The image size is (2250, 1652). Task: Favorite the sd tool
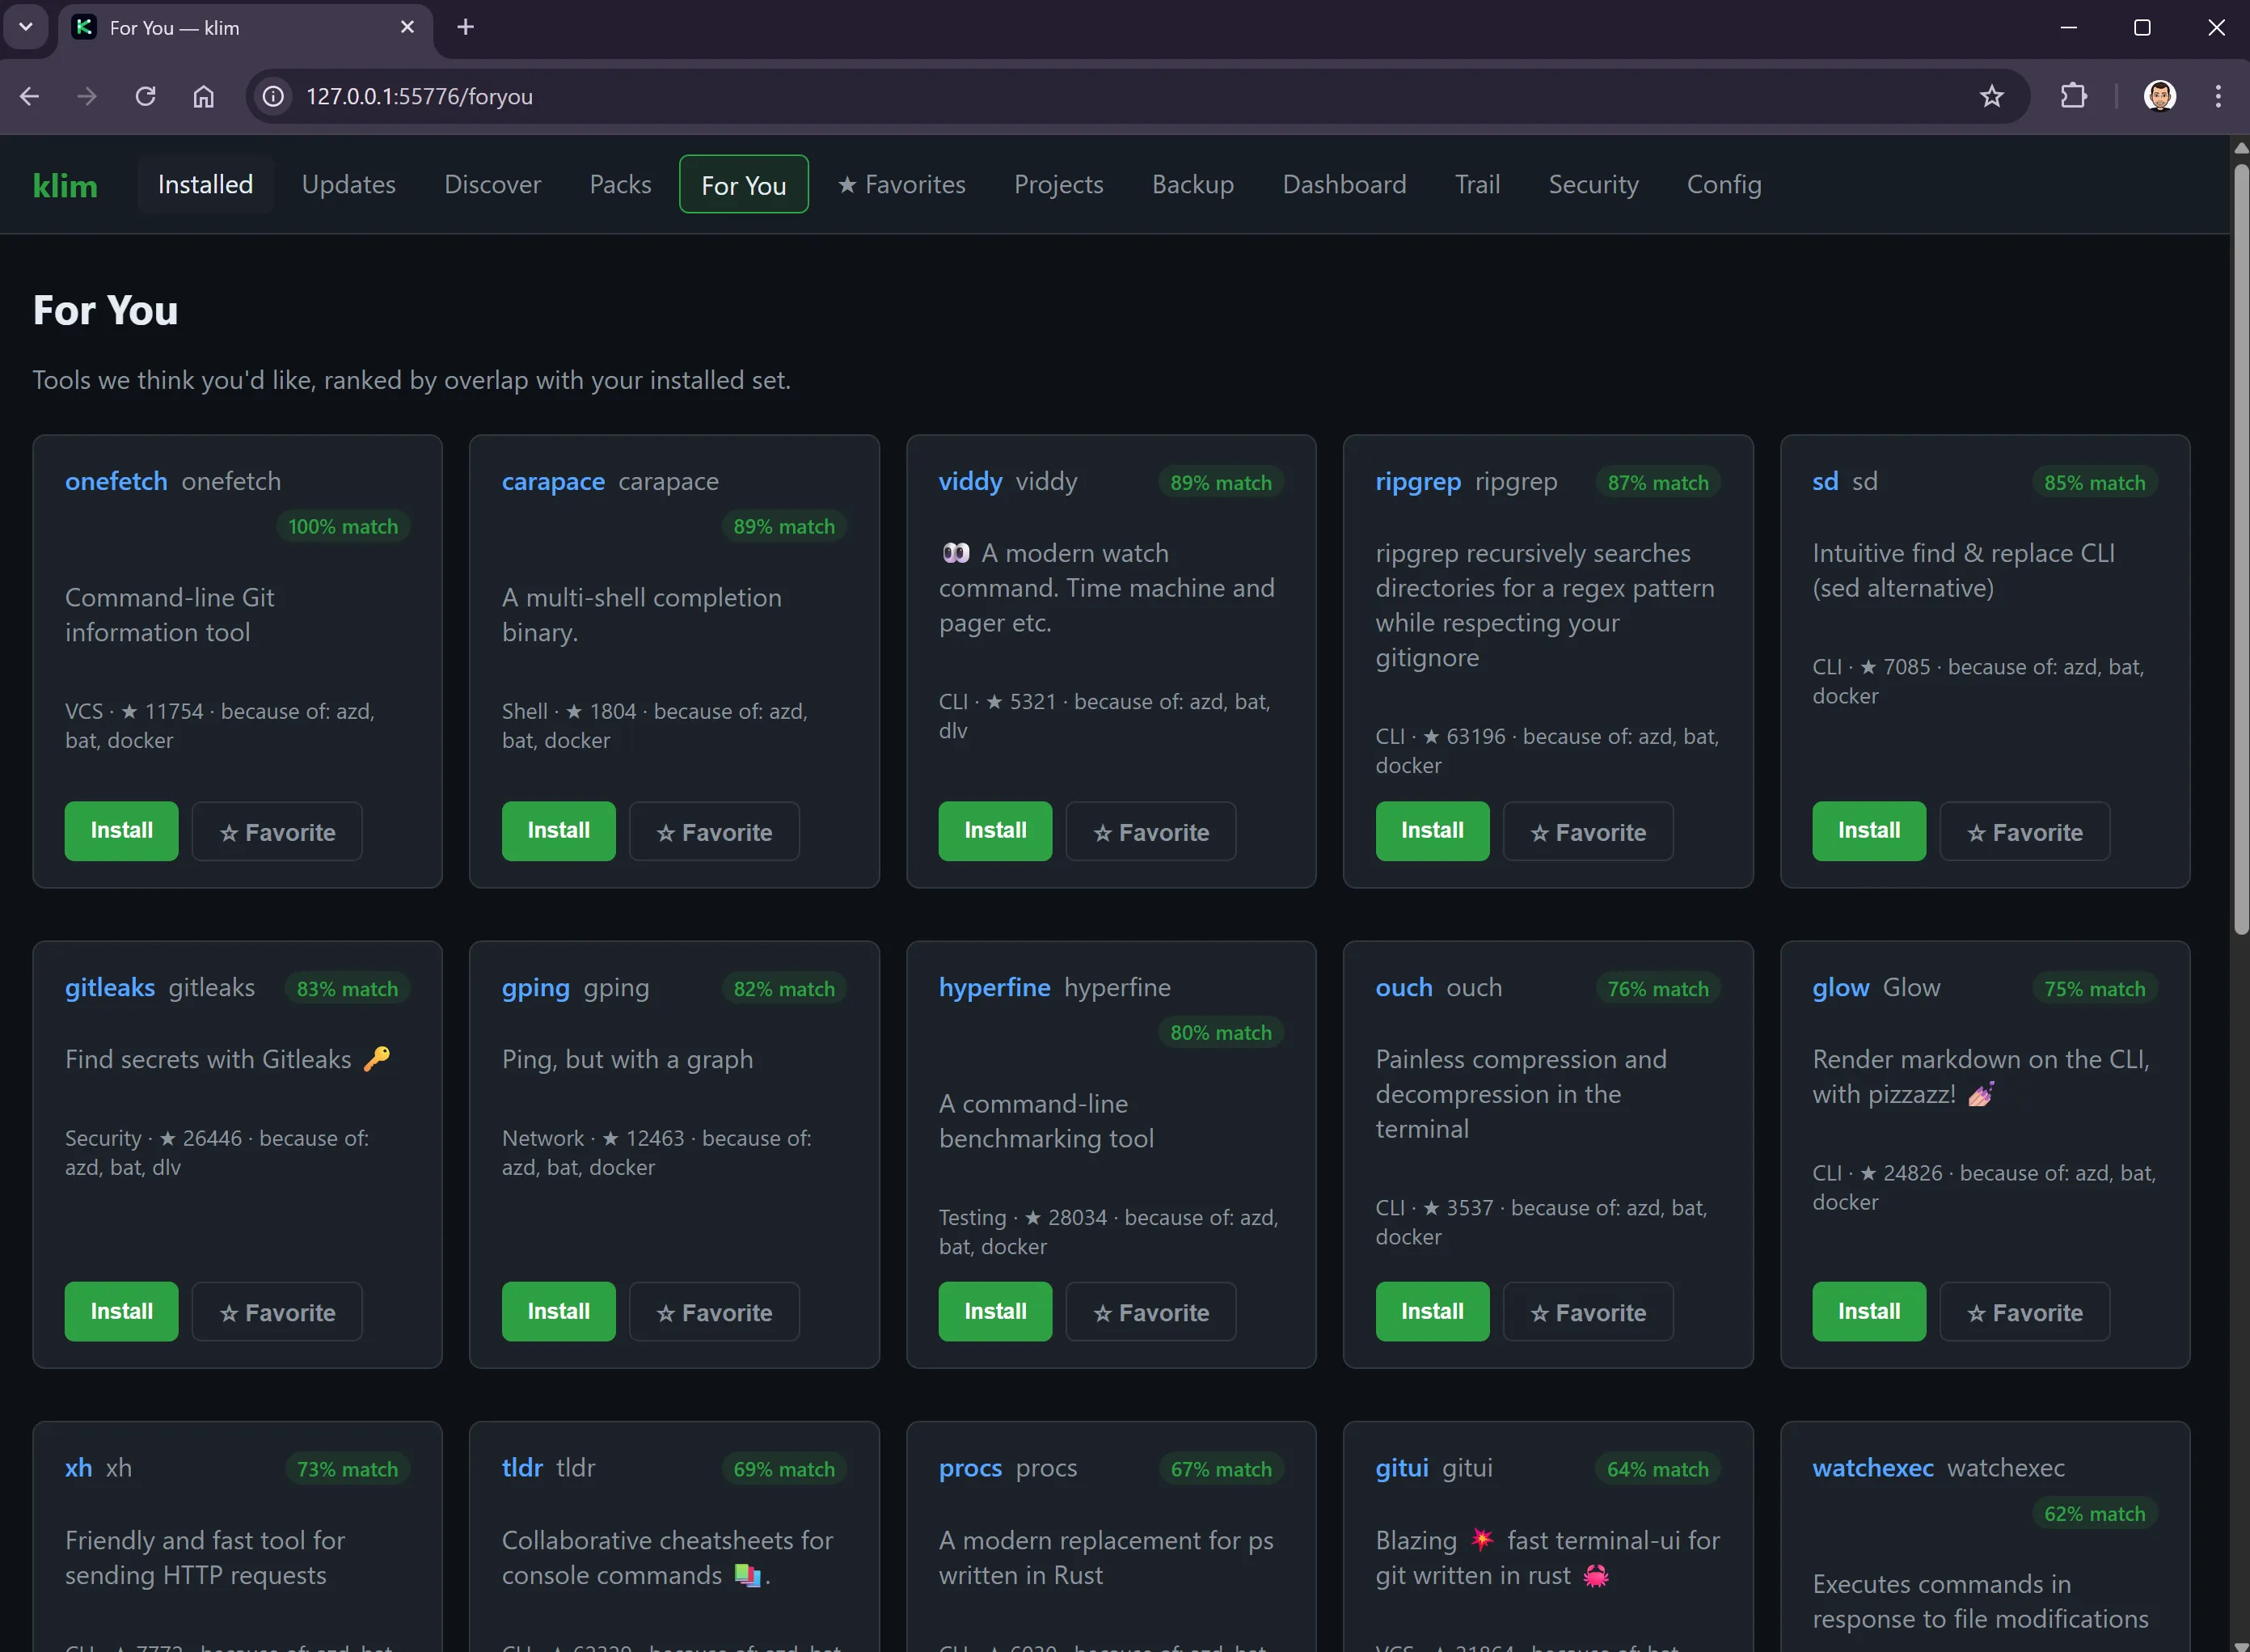[x=2024, y=831]
